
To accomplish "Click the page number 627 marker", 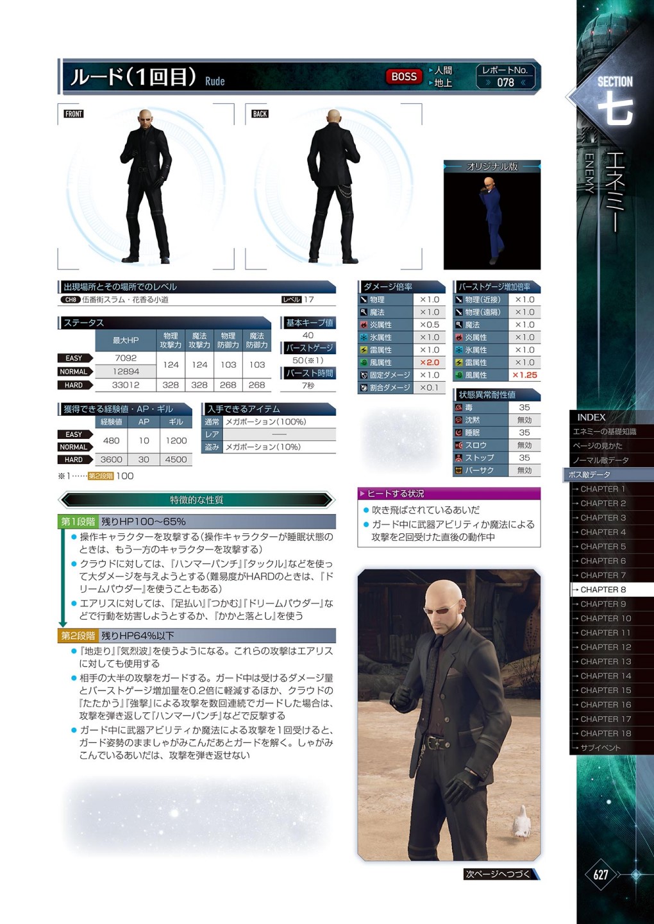I will [601, 875].
